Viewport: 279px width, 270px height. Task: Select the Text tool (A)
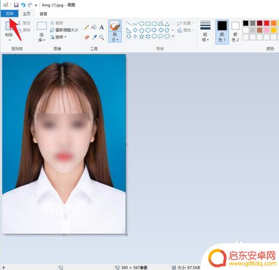(x=102, y=27)
